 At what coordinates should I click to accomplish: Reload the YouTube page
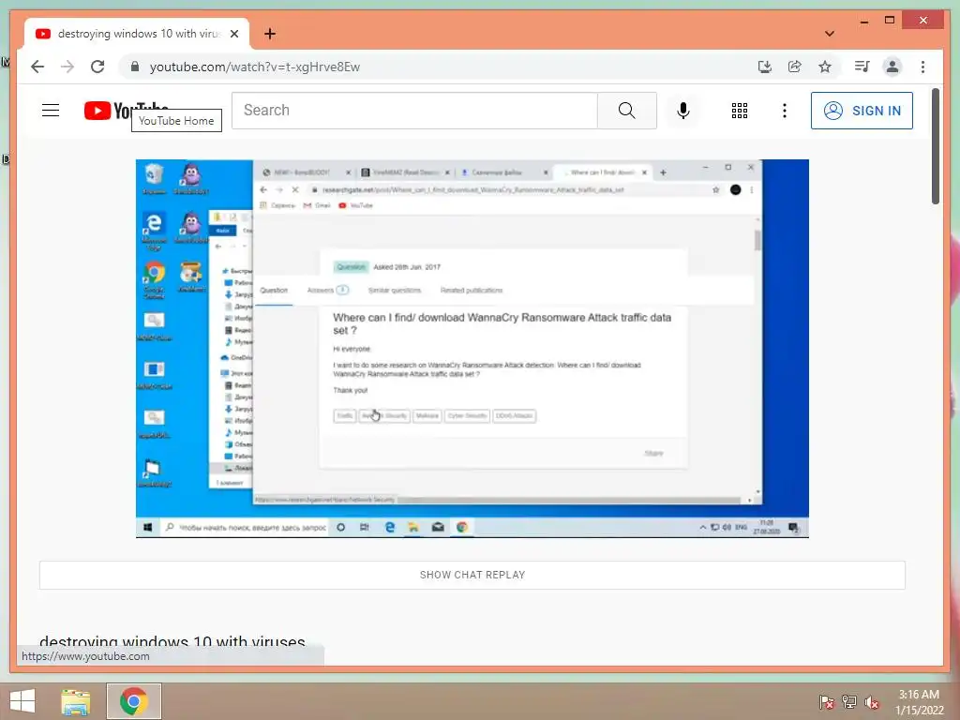[x=97, y=67]
